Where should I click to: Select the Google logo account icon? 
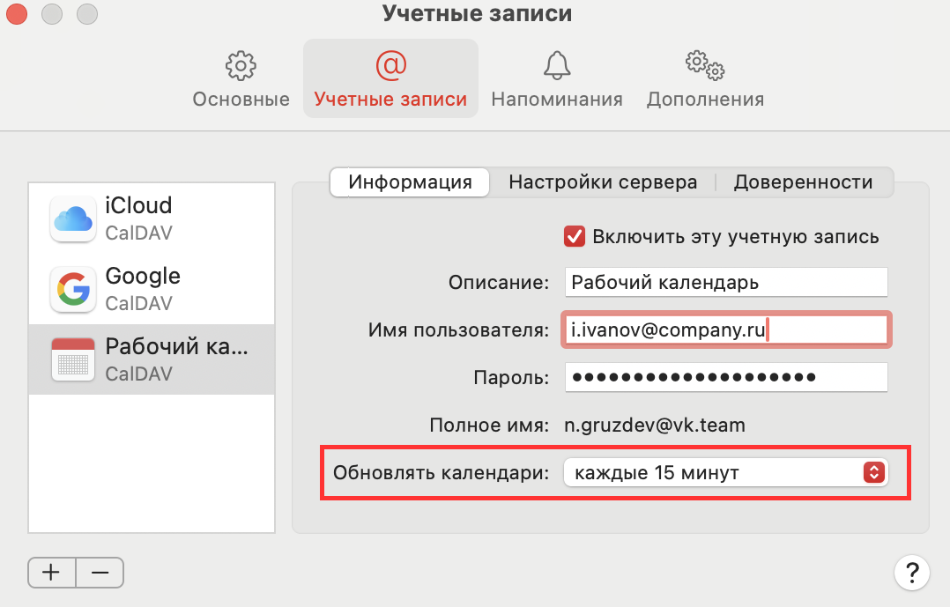pyautogui.click(x=72, y=290)
